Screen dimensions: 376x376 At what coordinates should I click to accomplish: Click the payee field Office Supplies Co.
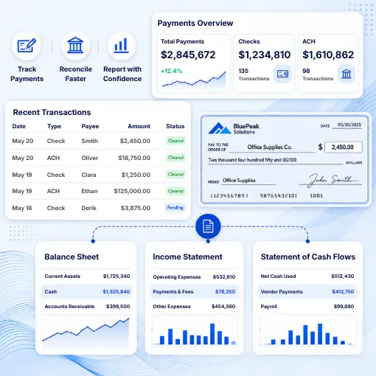click(x=272, y=147)
